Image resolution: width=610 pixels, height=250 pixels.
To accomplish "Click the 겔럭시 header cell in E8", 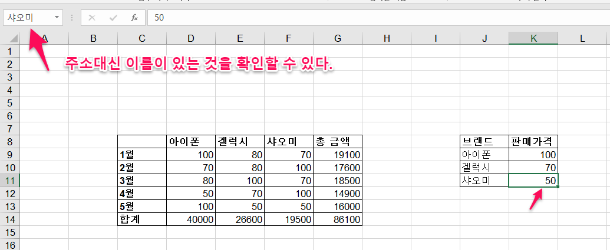I will click(240, 142).
